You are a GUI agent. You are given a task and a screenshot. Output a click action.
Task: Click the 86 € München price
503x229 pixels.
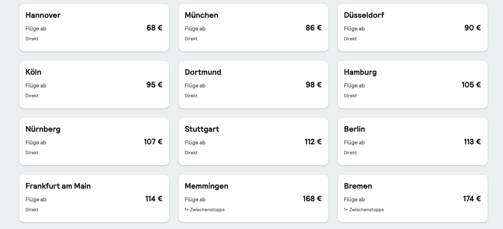[313, 28]
